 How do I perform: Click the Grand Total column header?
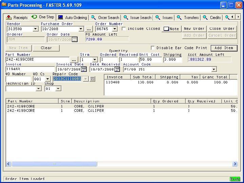[215, 77]
